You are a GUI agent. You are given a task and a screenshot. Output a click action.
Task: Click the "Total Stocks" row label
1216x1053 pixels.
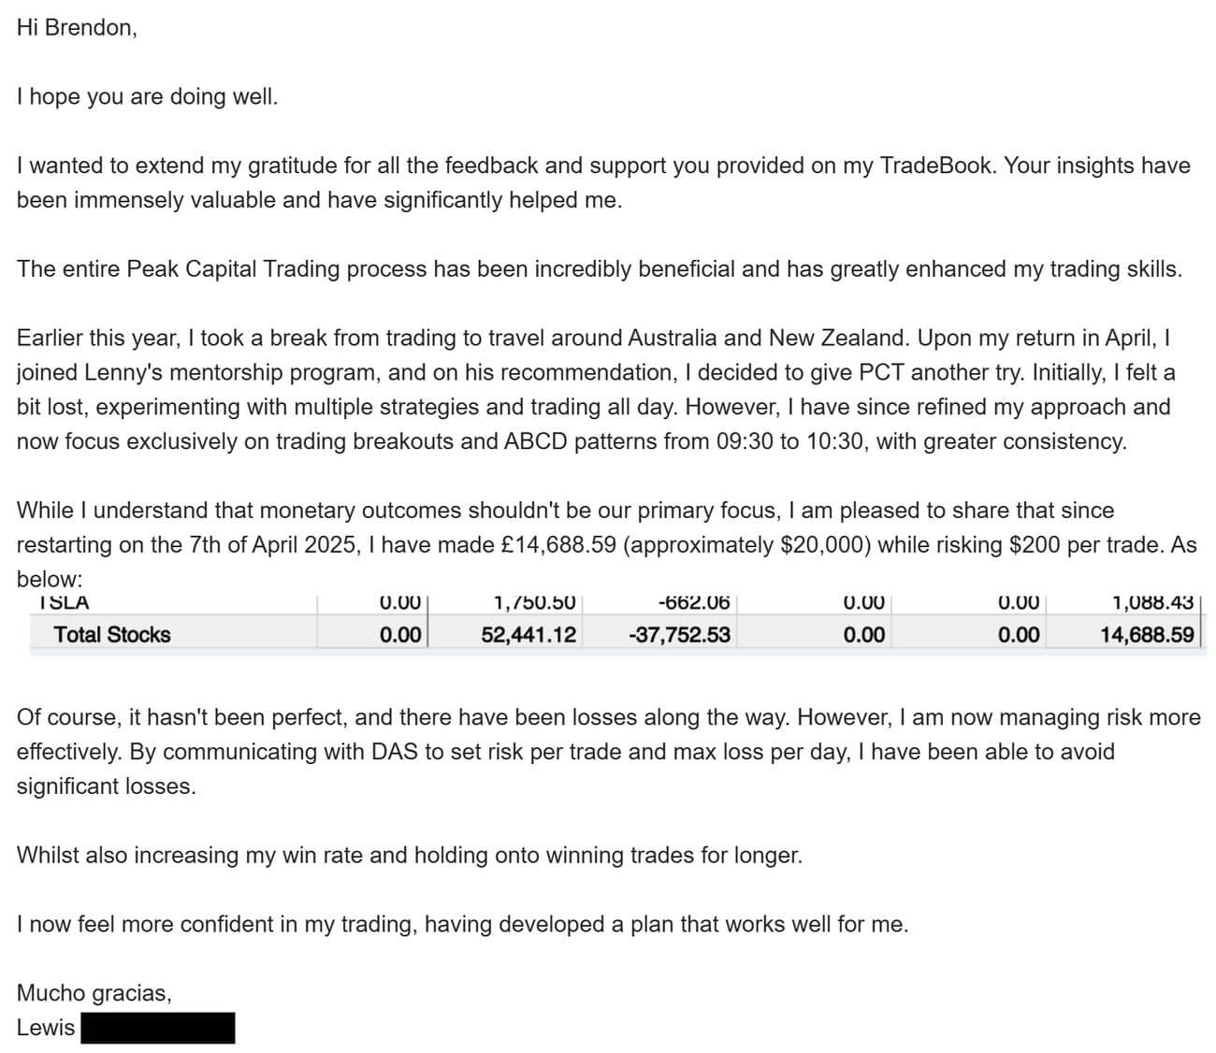112,635
